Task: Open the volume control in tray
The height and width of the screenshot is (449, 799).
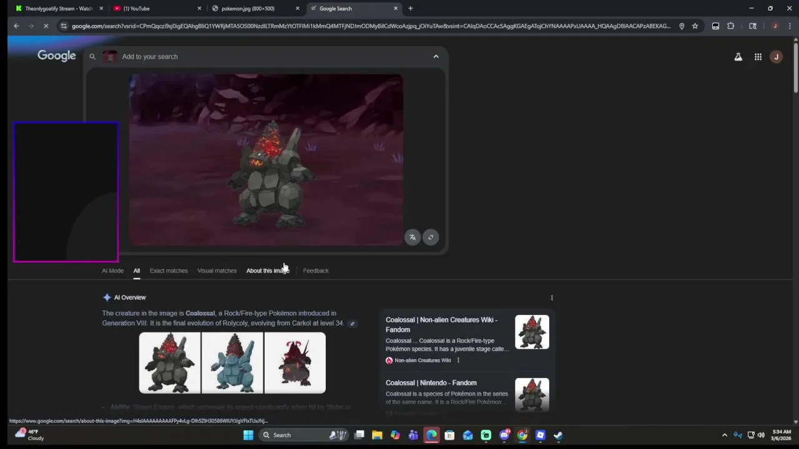Action: (x=761, y=435)
